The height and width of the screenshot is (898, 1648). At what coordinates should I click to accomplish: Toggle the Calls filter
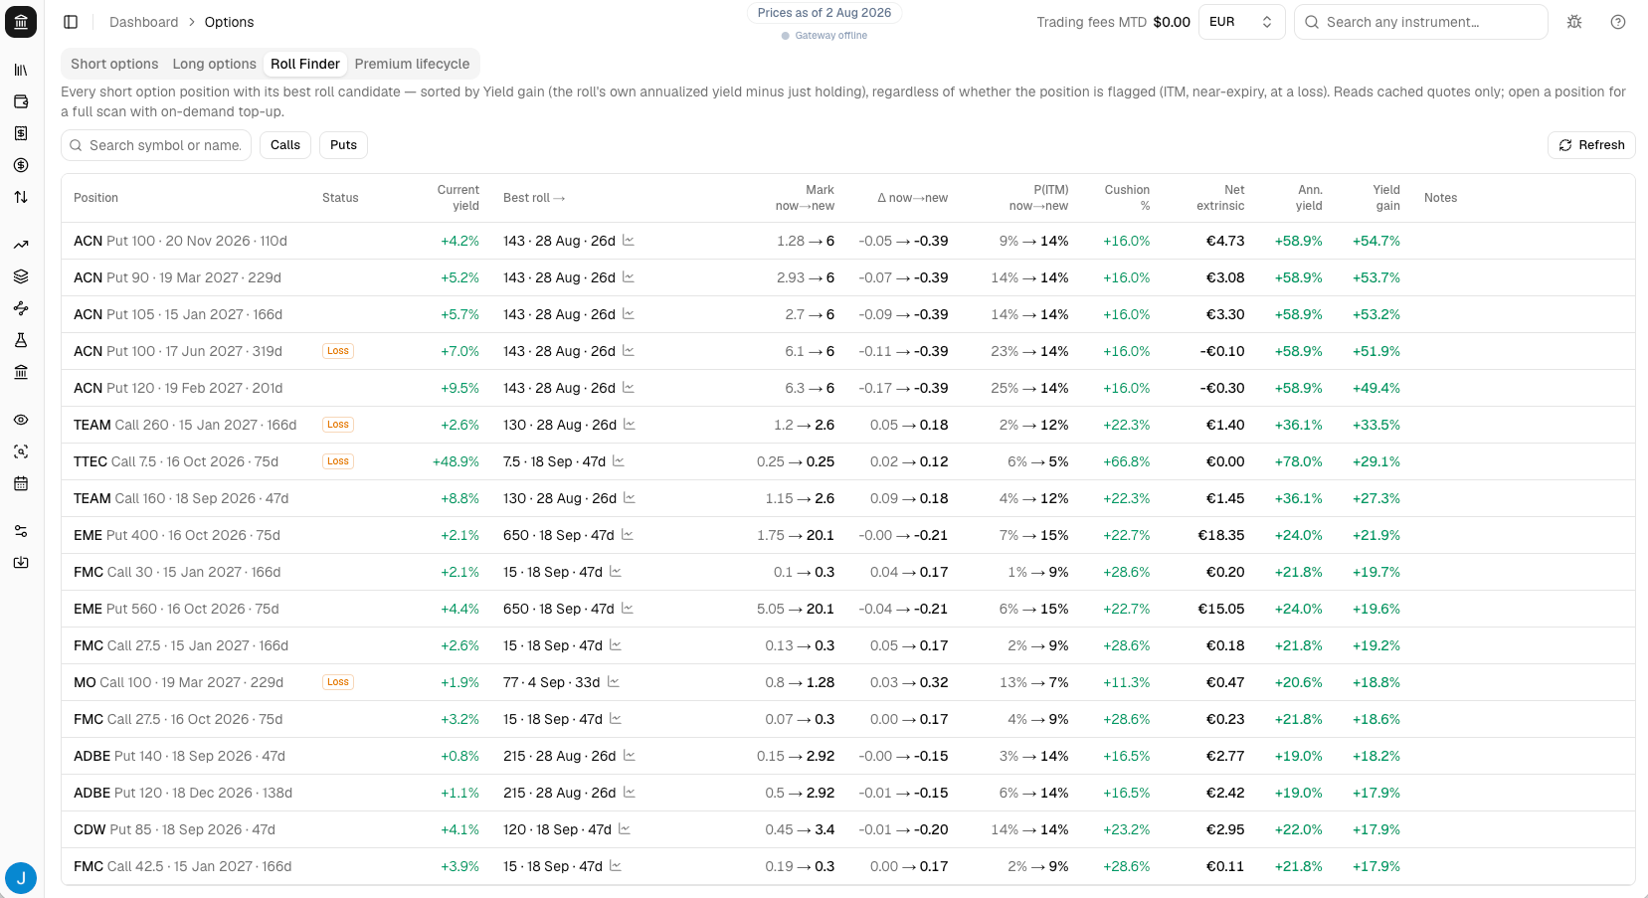coord(285,145)
